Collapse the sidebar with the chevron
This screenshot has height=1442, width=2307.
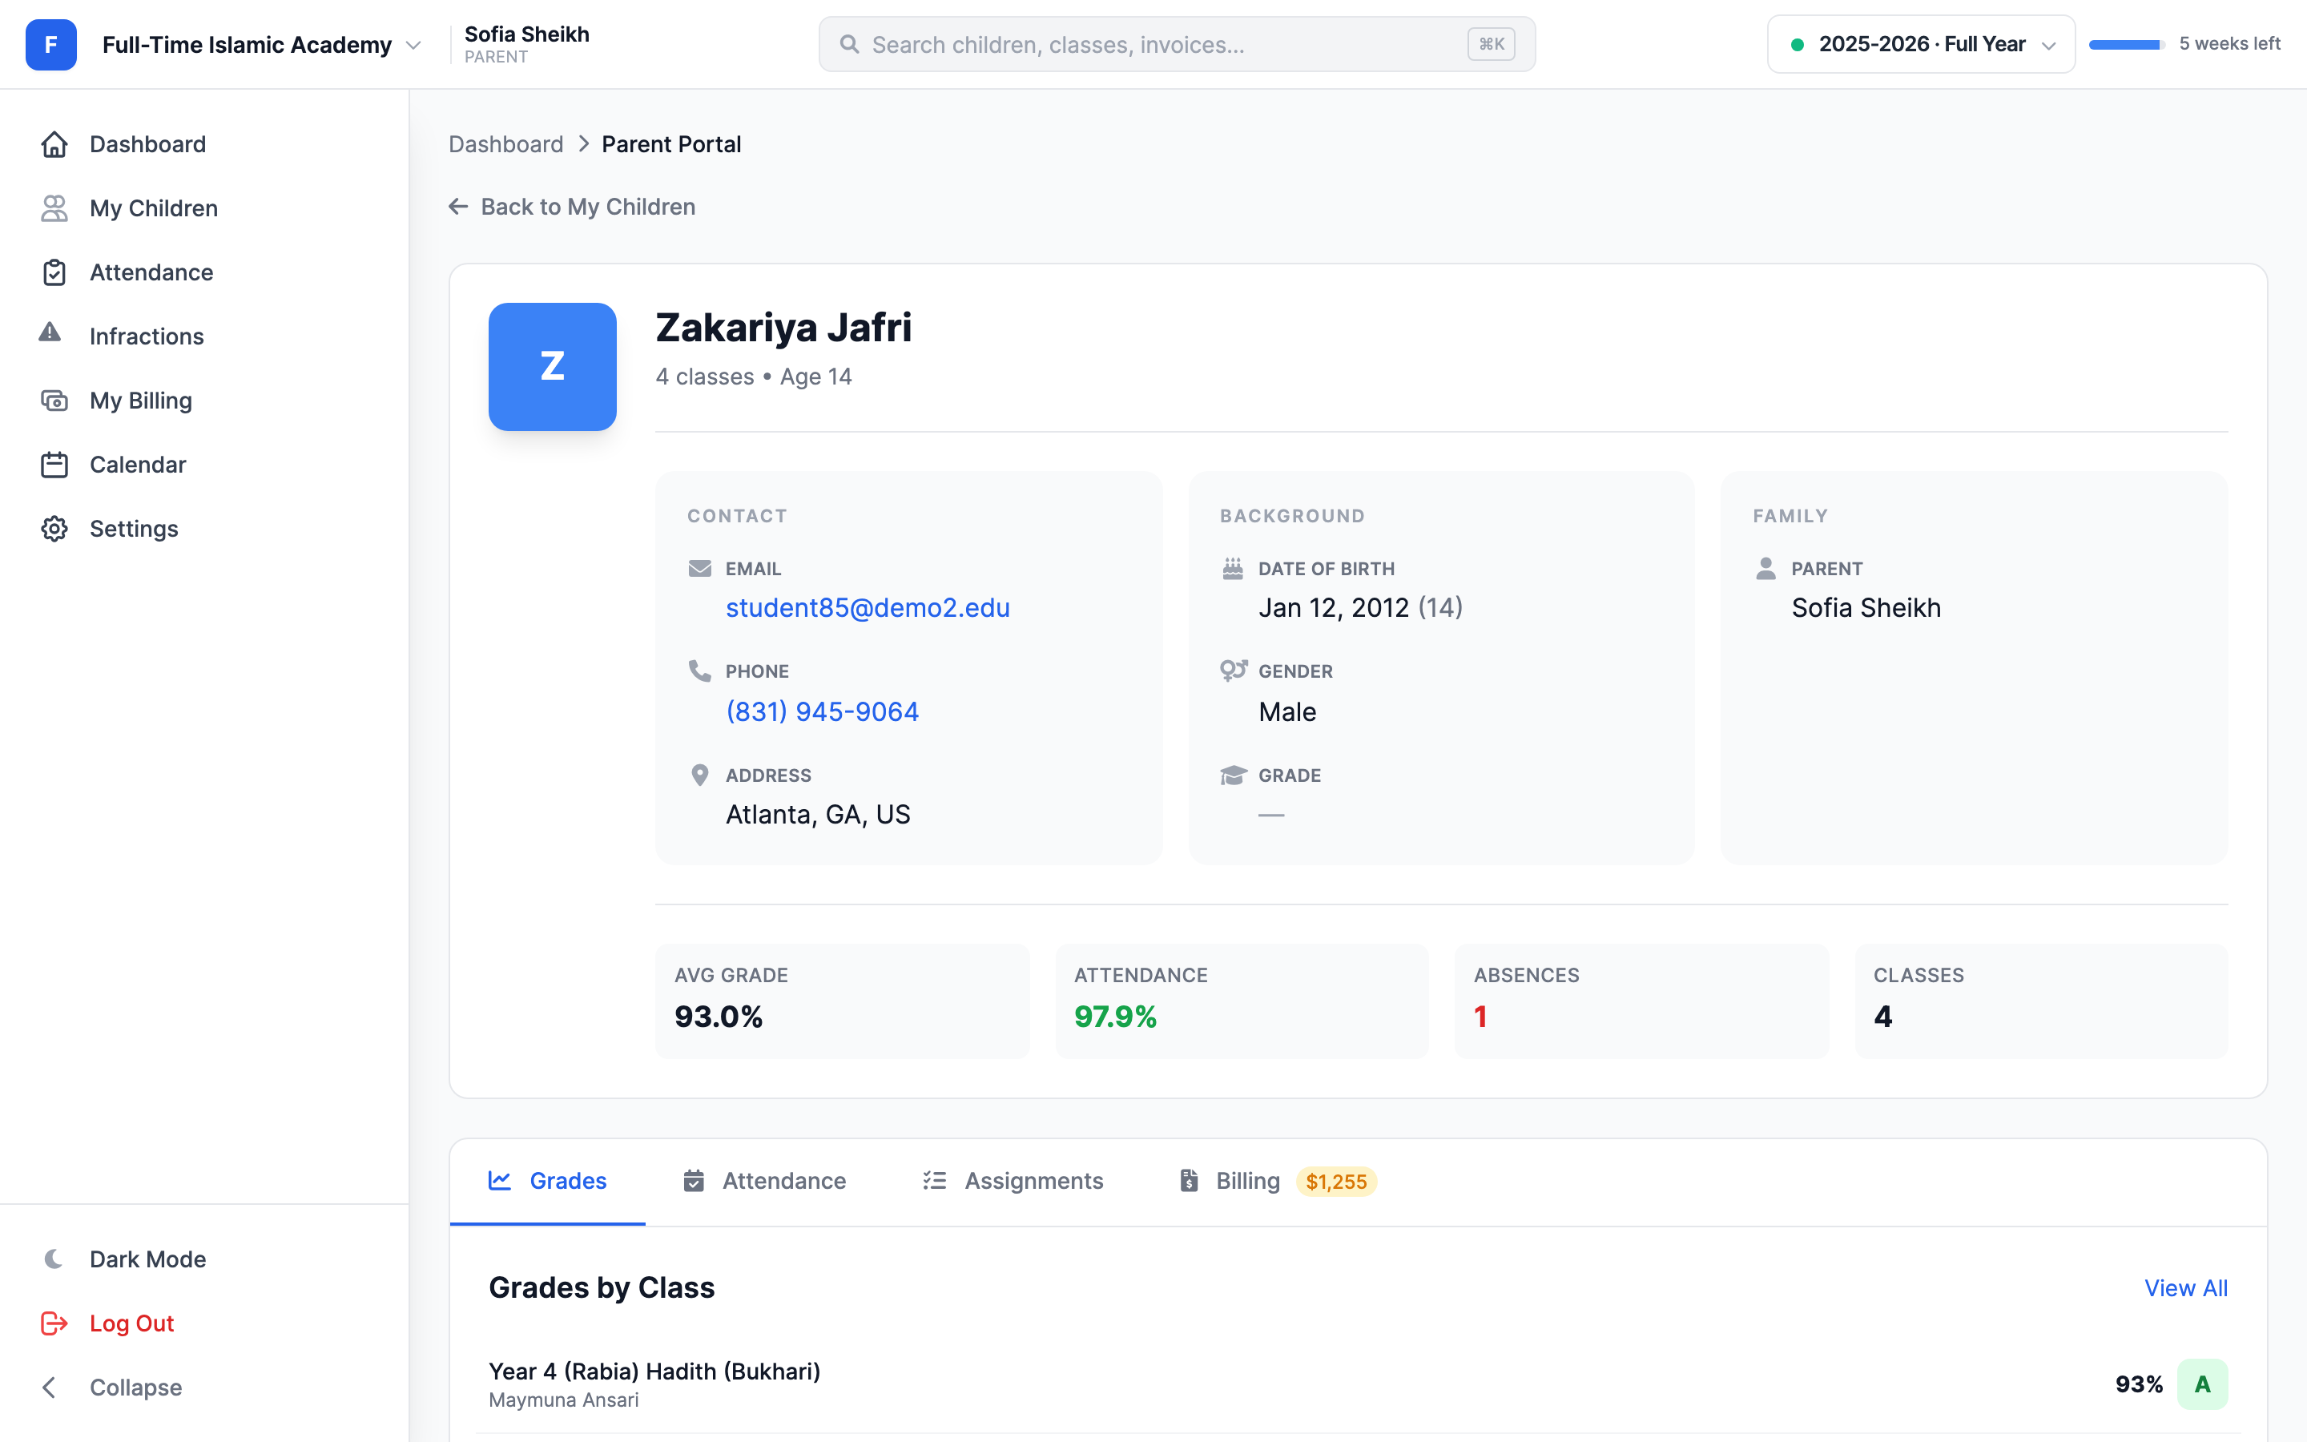point(50,1387)
